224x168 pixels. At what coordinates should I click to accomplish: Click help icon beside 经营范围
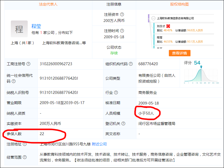[25, 157]
